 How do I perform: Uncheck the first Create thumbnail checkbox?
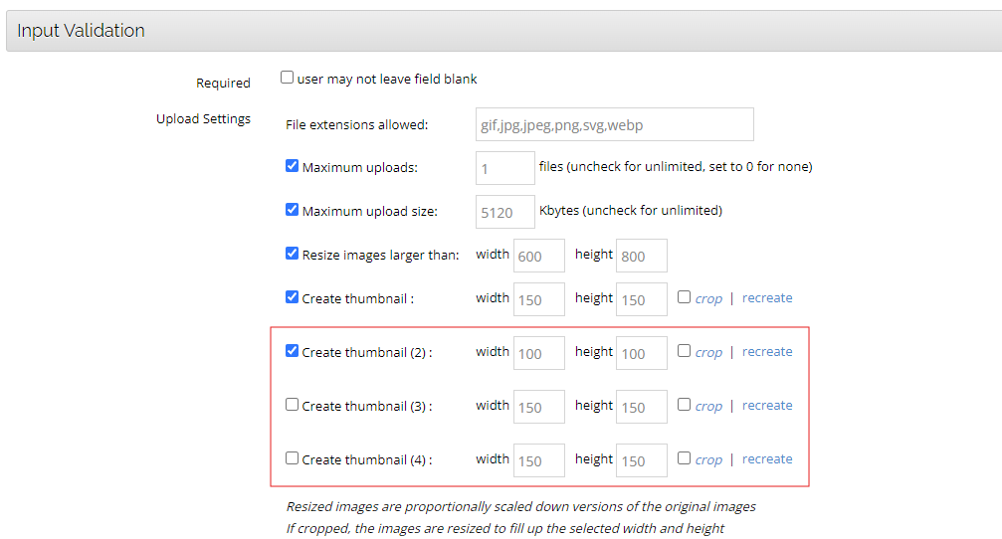293,297
